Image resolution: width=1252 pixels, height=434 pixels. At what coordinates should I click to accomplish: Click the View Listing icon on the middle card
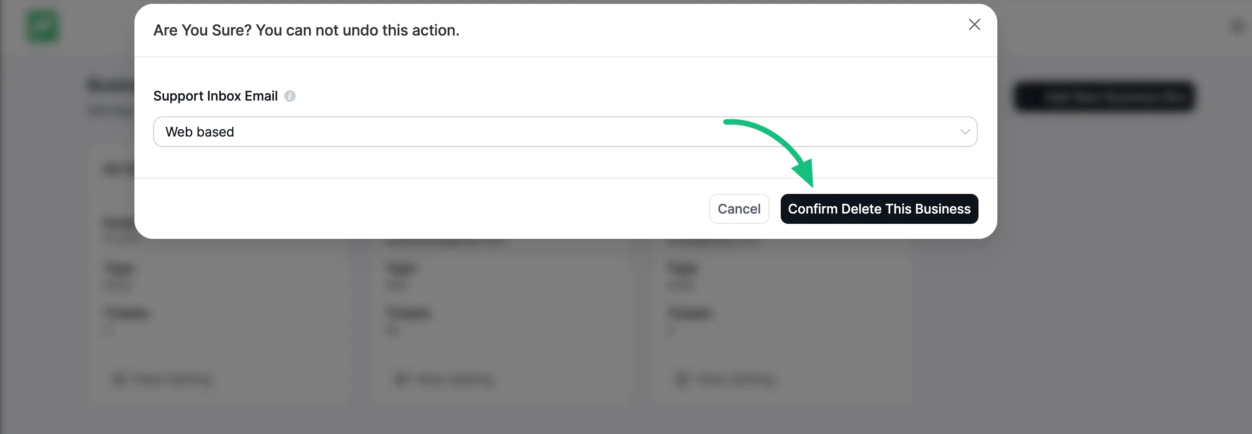tap(401, 380)
